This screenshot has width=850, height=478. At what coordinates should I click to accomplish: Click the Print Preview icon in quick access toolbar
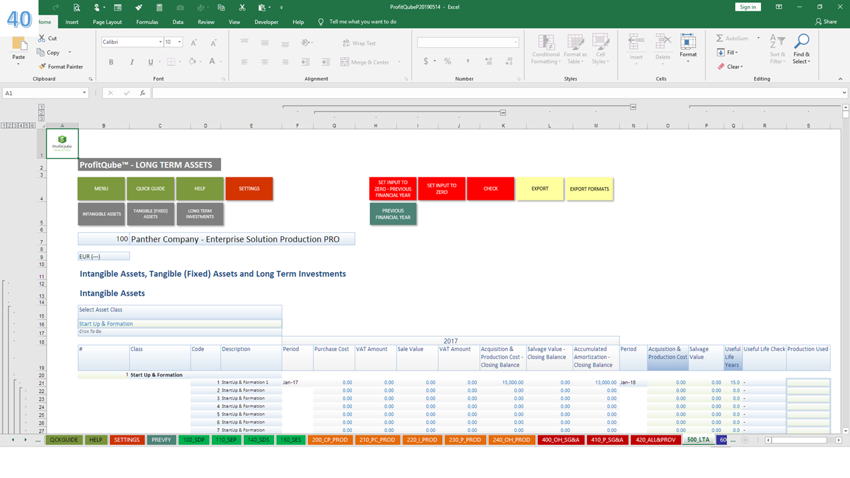pyautogui.click(x=77, y=7)
